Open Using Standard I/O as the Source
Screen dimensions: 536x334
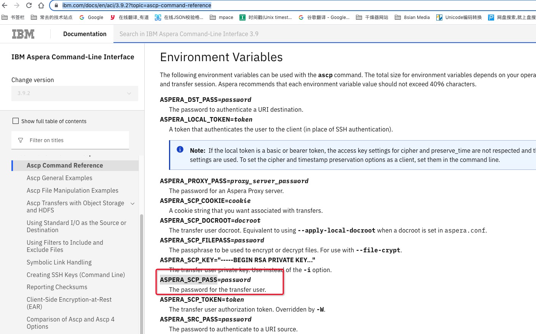[77, 226]
